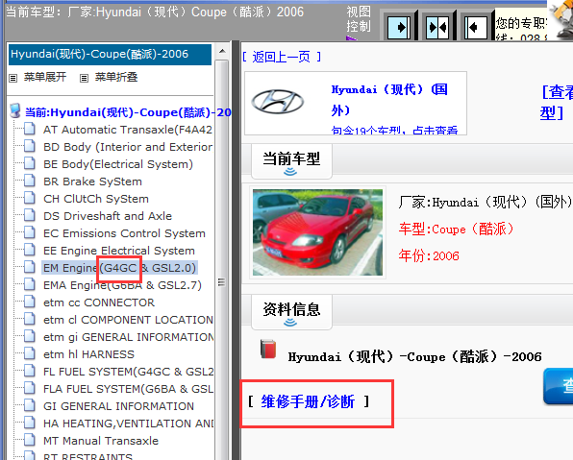Click 年份:2006 text
This screenshot has width=573, height=460.
[428, 255]
